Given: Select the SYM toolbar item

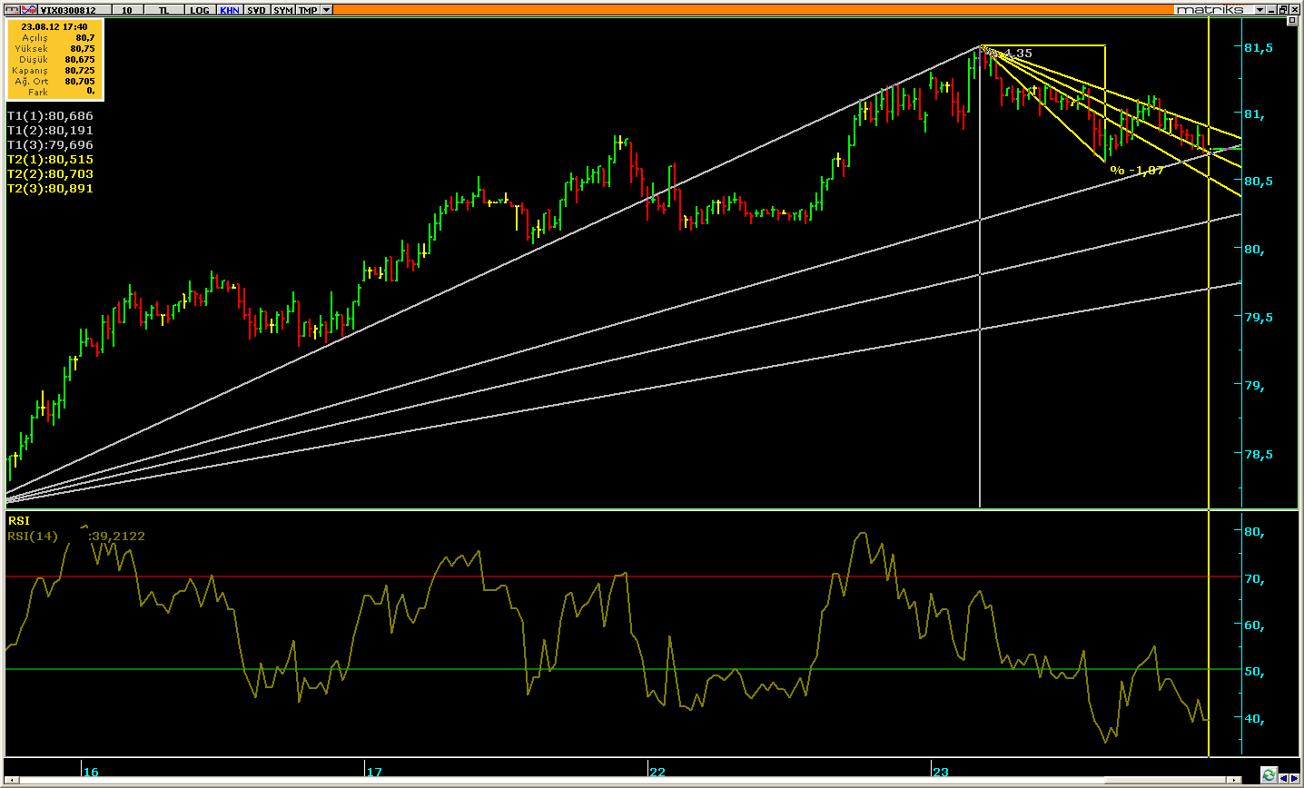Looking at the screenshot, I should pos(282,10).
